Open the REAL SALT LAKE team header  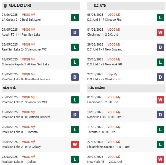coord(20,6)
